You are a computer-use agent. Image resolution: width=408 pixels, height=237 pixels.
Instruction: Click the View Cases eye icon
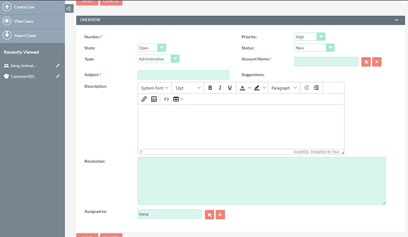pos(7,21)
